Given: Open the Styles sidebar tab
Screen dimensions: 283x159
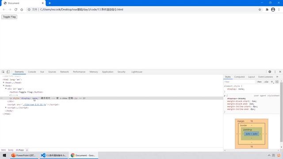Looking at the screenshot, I should coord(228,77).
